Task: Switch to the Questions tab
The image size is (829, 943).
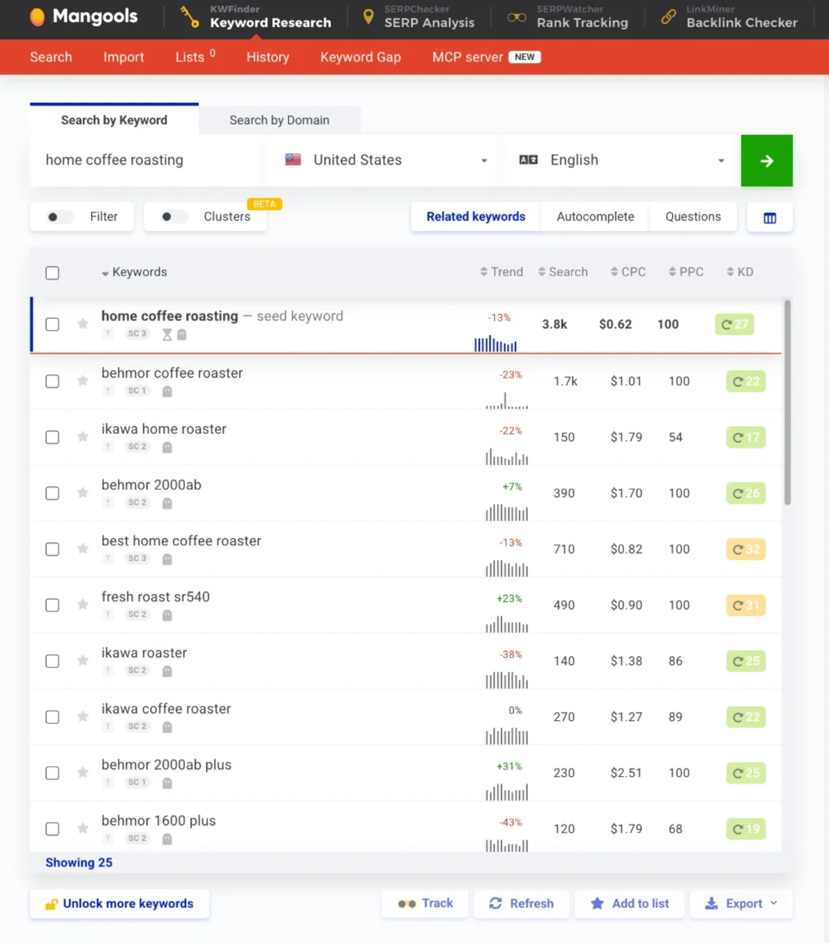Action: coord(693,217)
